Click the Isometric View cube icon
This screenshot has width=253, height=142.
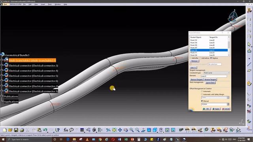click(x=155, y=130)
